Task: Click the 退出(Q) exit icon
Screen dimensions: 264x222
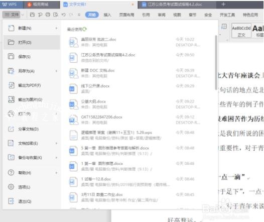Action: point(11,201)
